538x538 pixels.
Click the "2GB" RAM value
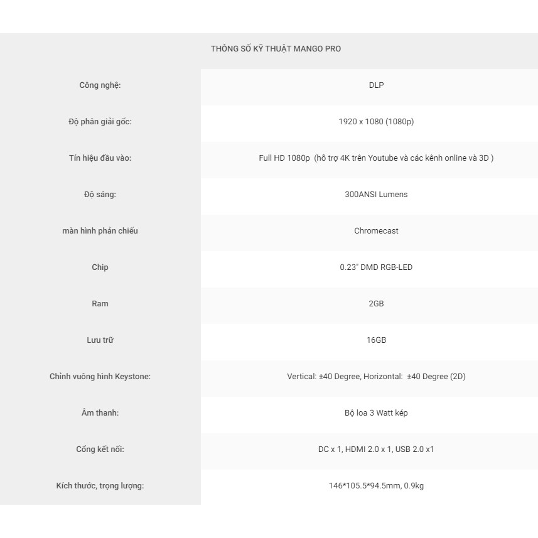point(376,304)
